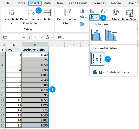Click the hierarchy treemap chart icon

pos(92,11)
